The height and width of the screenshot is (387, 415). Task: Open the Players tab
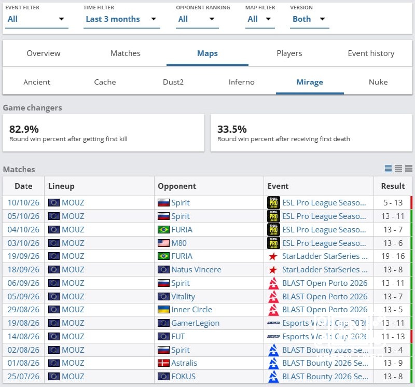[289, 53]
